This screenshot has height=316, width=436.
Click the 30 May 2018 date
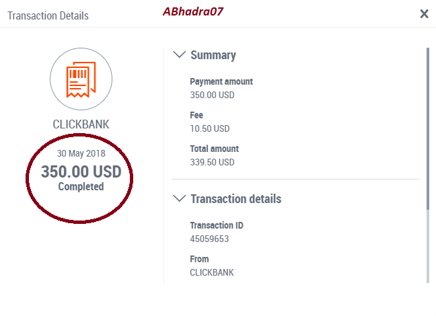(x=81, y=153)
